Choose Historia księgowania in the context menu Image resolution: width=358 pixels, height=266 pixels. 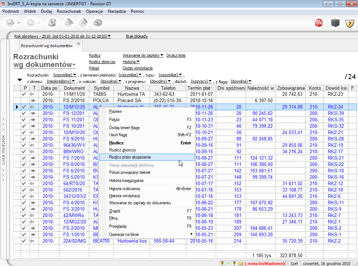tap(126, 181)
